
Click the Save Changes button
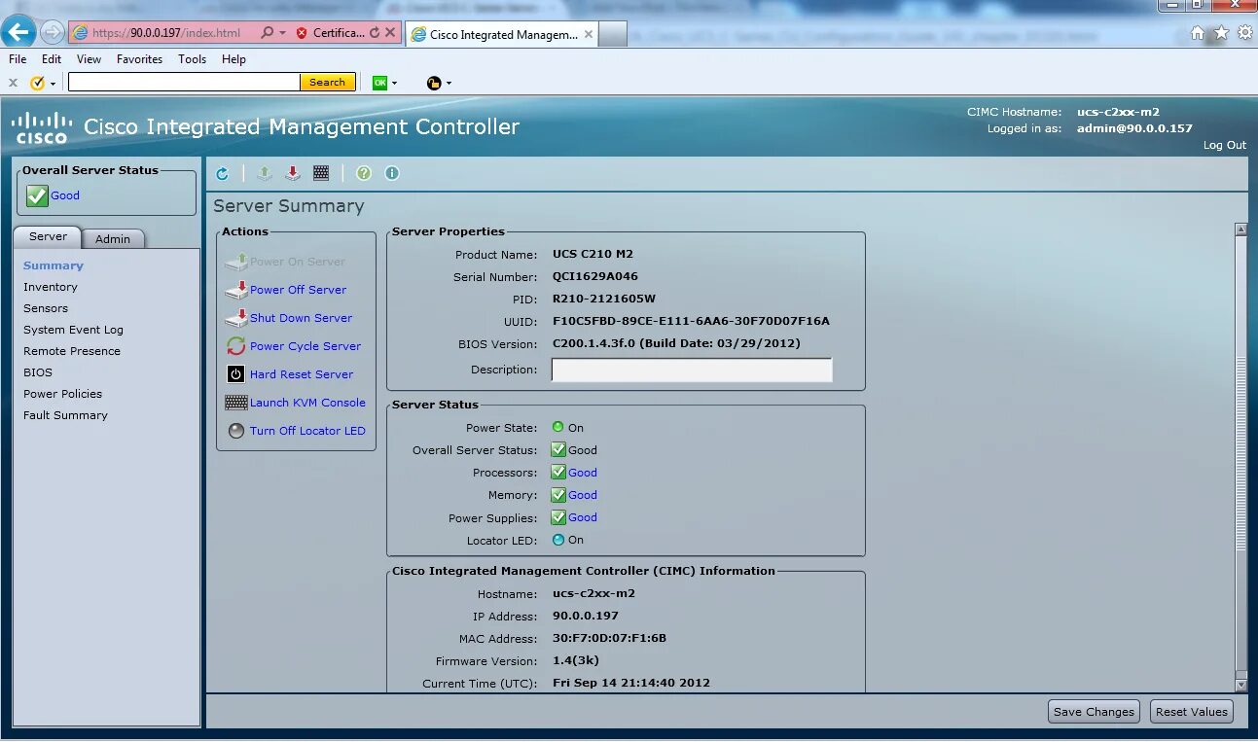pyautogui.click(x=1094, y=712)
